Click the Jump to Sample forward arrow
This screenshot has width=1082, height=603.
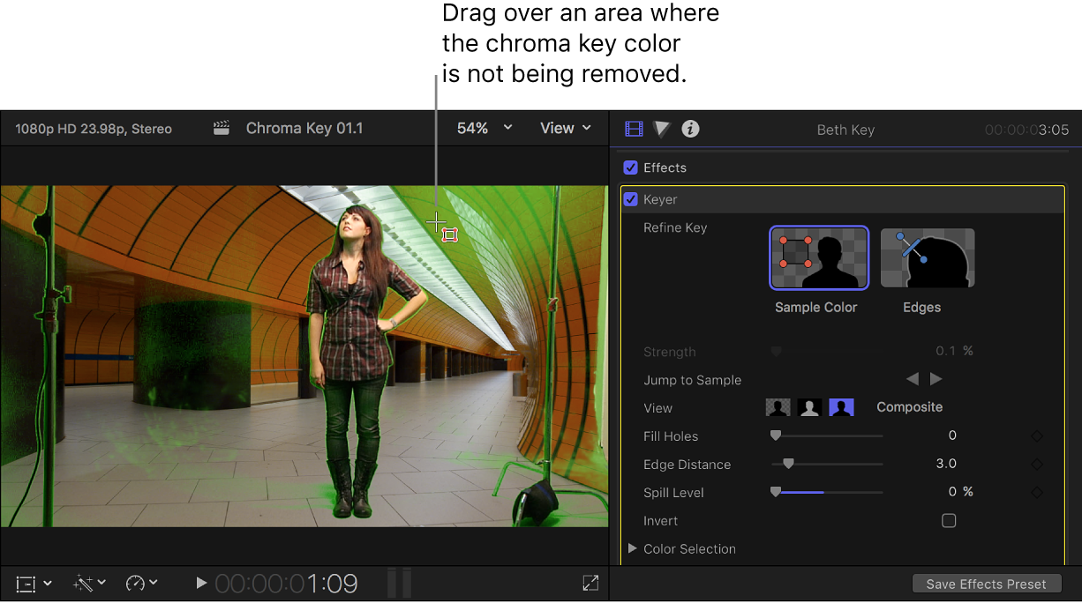coord(935,379)
